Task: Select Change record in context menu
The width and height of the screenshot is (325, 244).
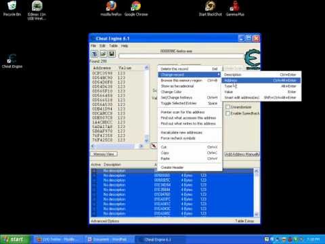Action: point(189,75)
